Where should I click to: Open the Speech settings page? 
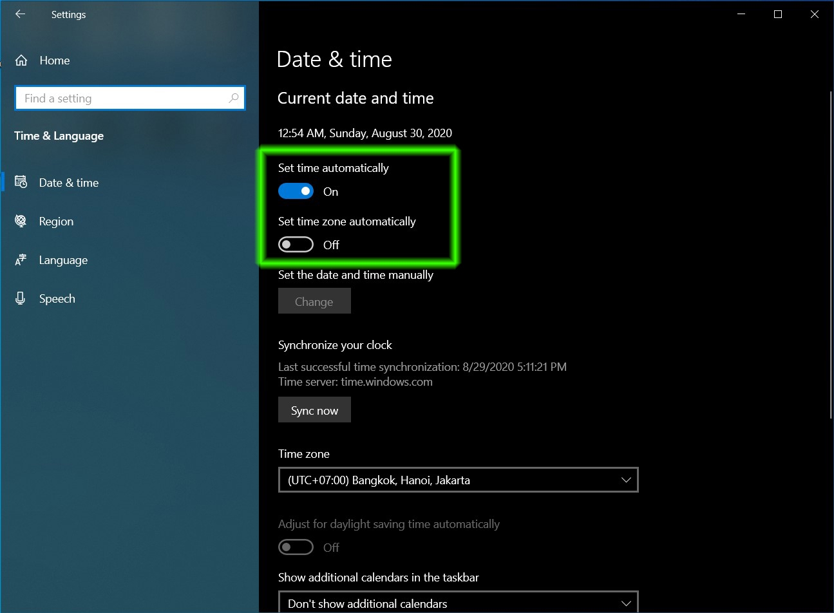129,299
